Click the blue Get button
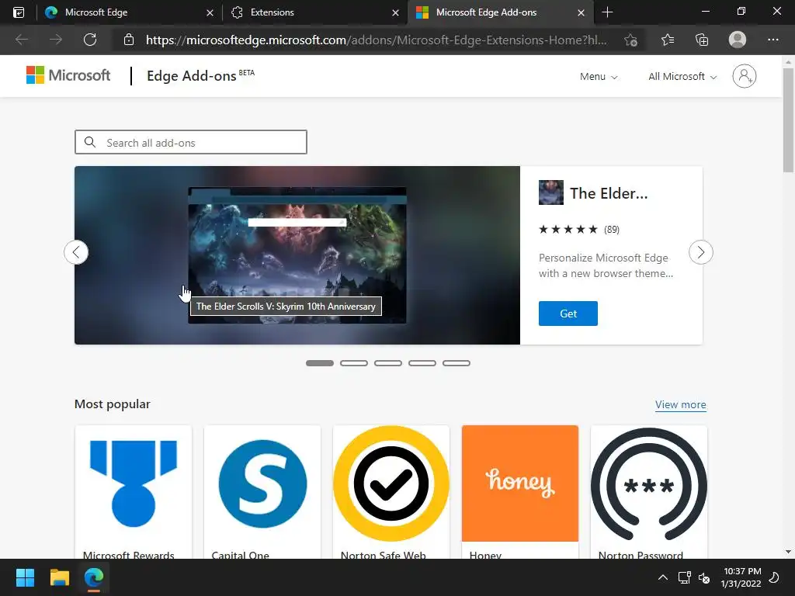The image size is (795, 596). tap(568, 314)
